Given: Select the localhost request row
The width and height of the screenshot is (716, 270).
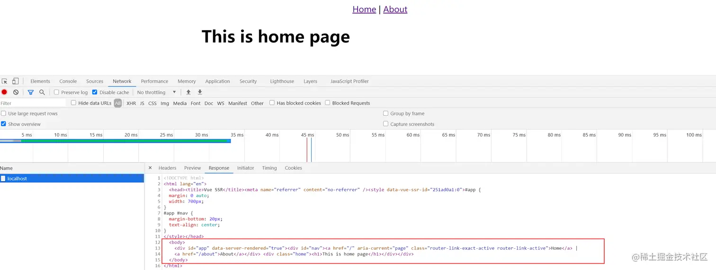Looking at the screenshot, I should click(x=72, y=179).
